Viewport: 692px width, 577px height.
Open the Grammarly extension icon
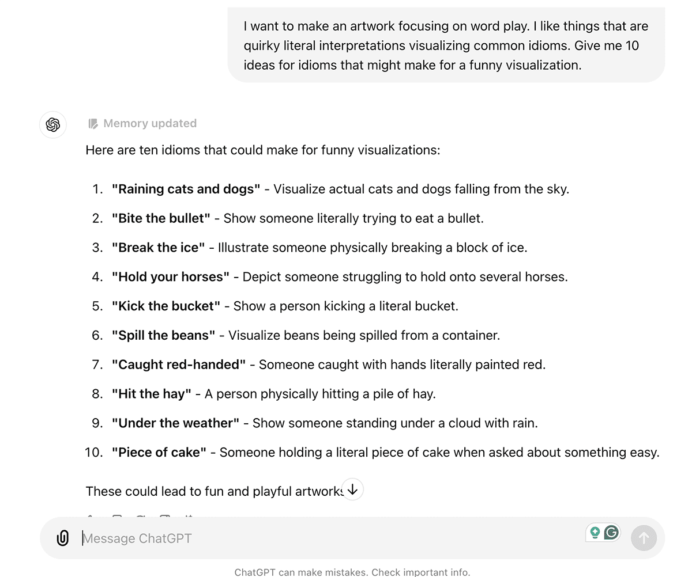(612, 533)
